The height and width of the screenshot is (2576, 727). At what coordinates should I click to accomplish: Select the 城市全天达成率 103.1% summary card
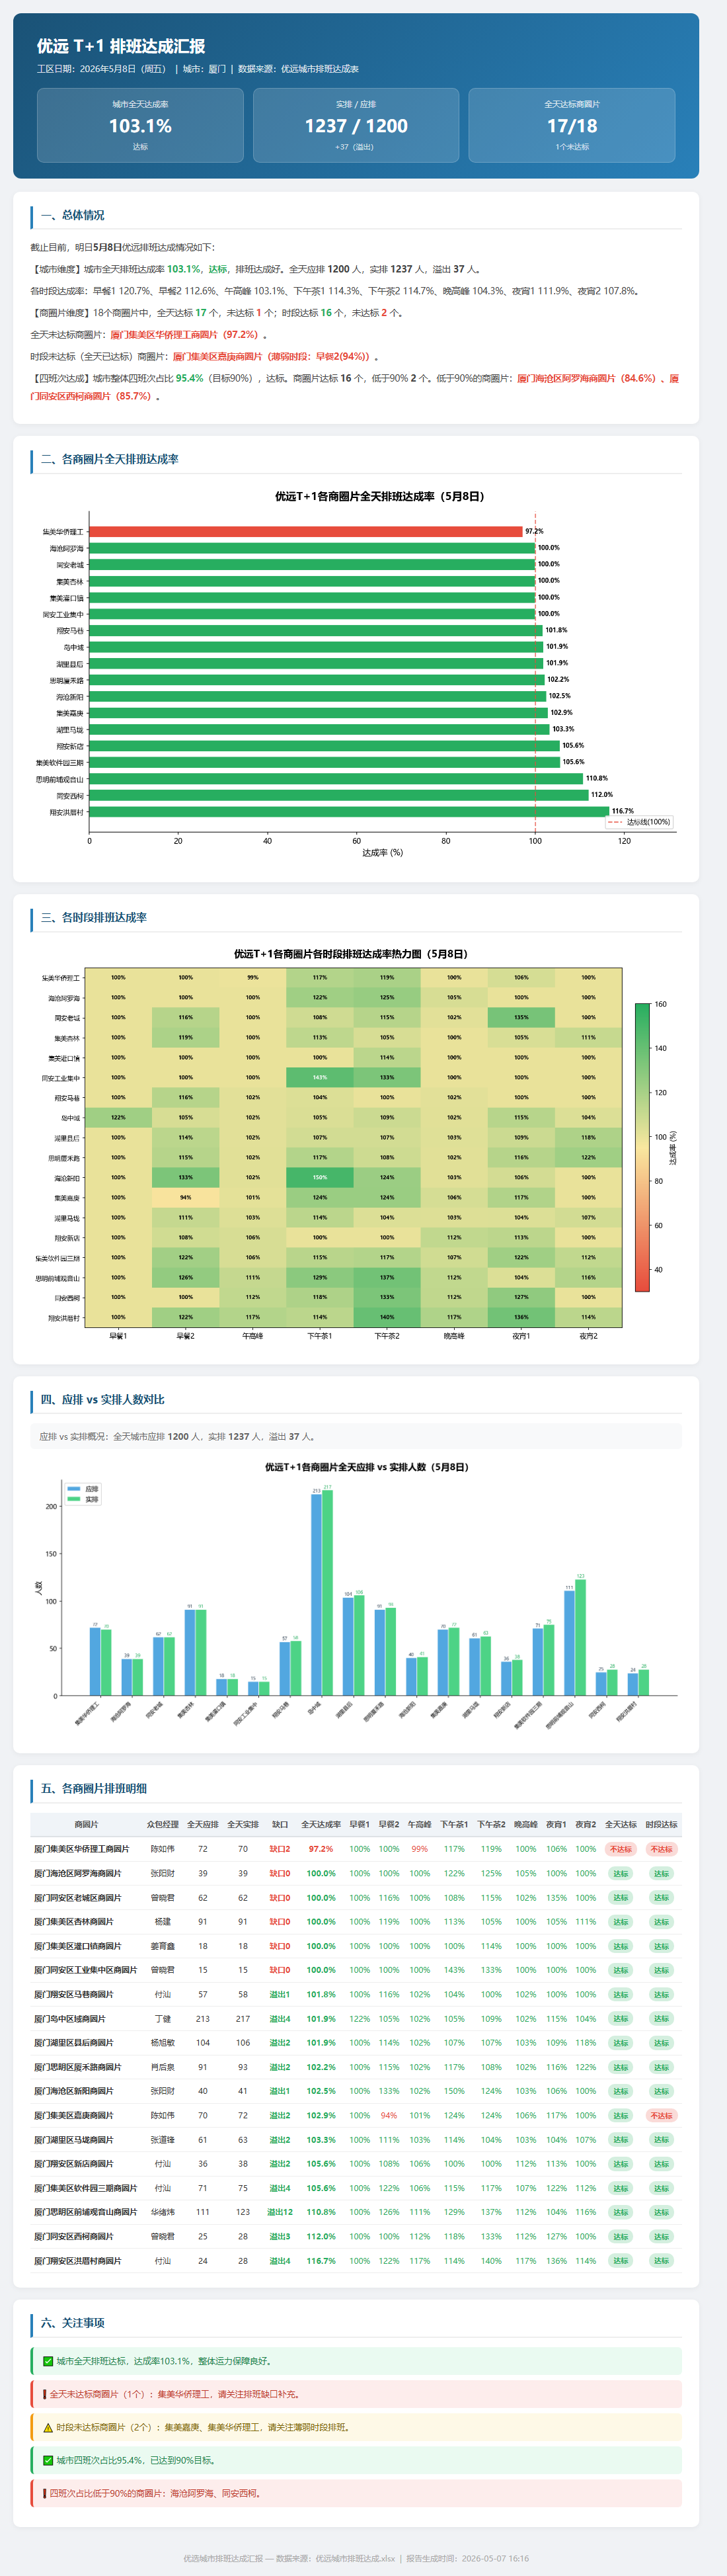coord(140,125)
